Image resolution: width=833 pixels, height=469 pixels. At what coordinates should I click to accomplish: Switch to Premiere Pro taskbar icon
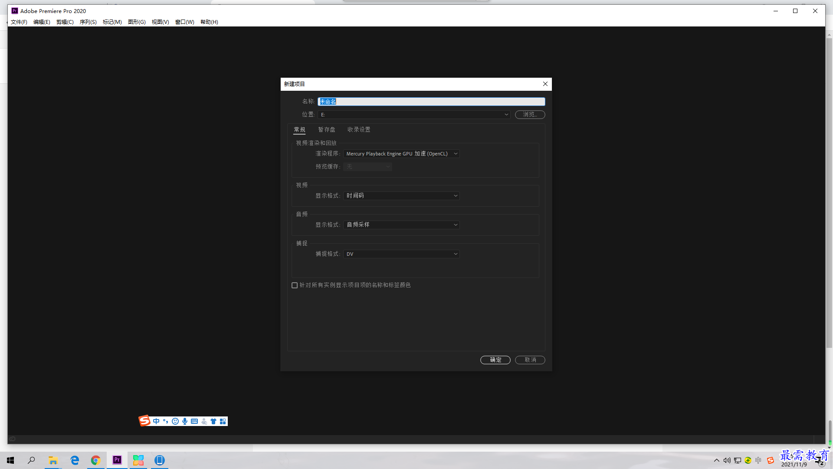click(117, 460)
